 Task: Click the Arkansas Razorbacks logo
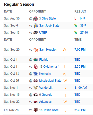pyautogui.click(x=36, y=102)
